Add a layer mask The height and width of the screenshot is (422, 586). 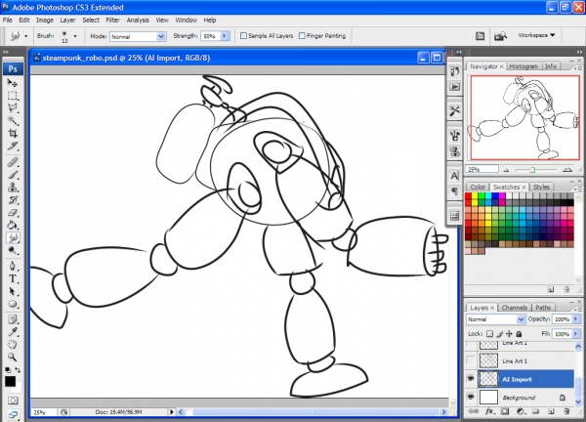point(505,411)
